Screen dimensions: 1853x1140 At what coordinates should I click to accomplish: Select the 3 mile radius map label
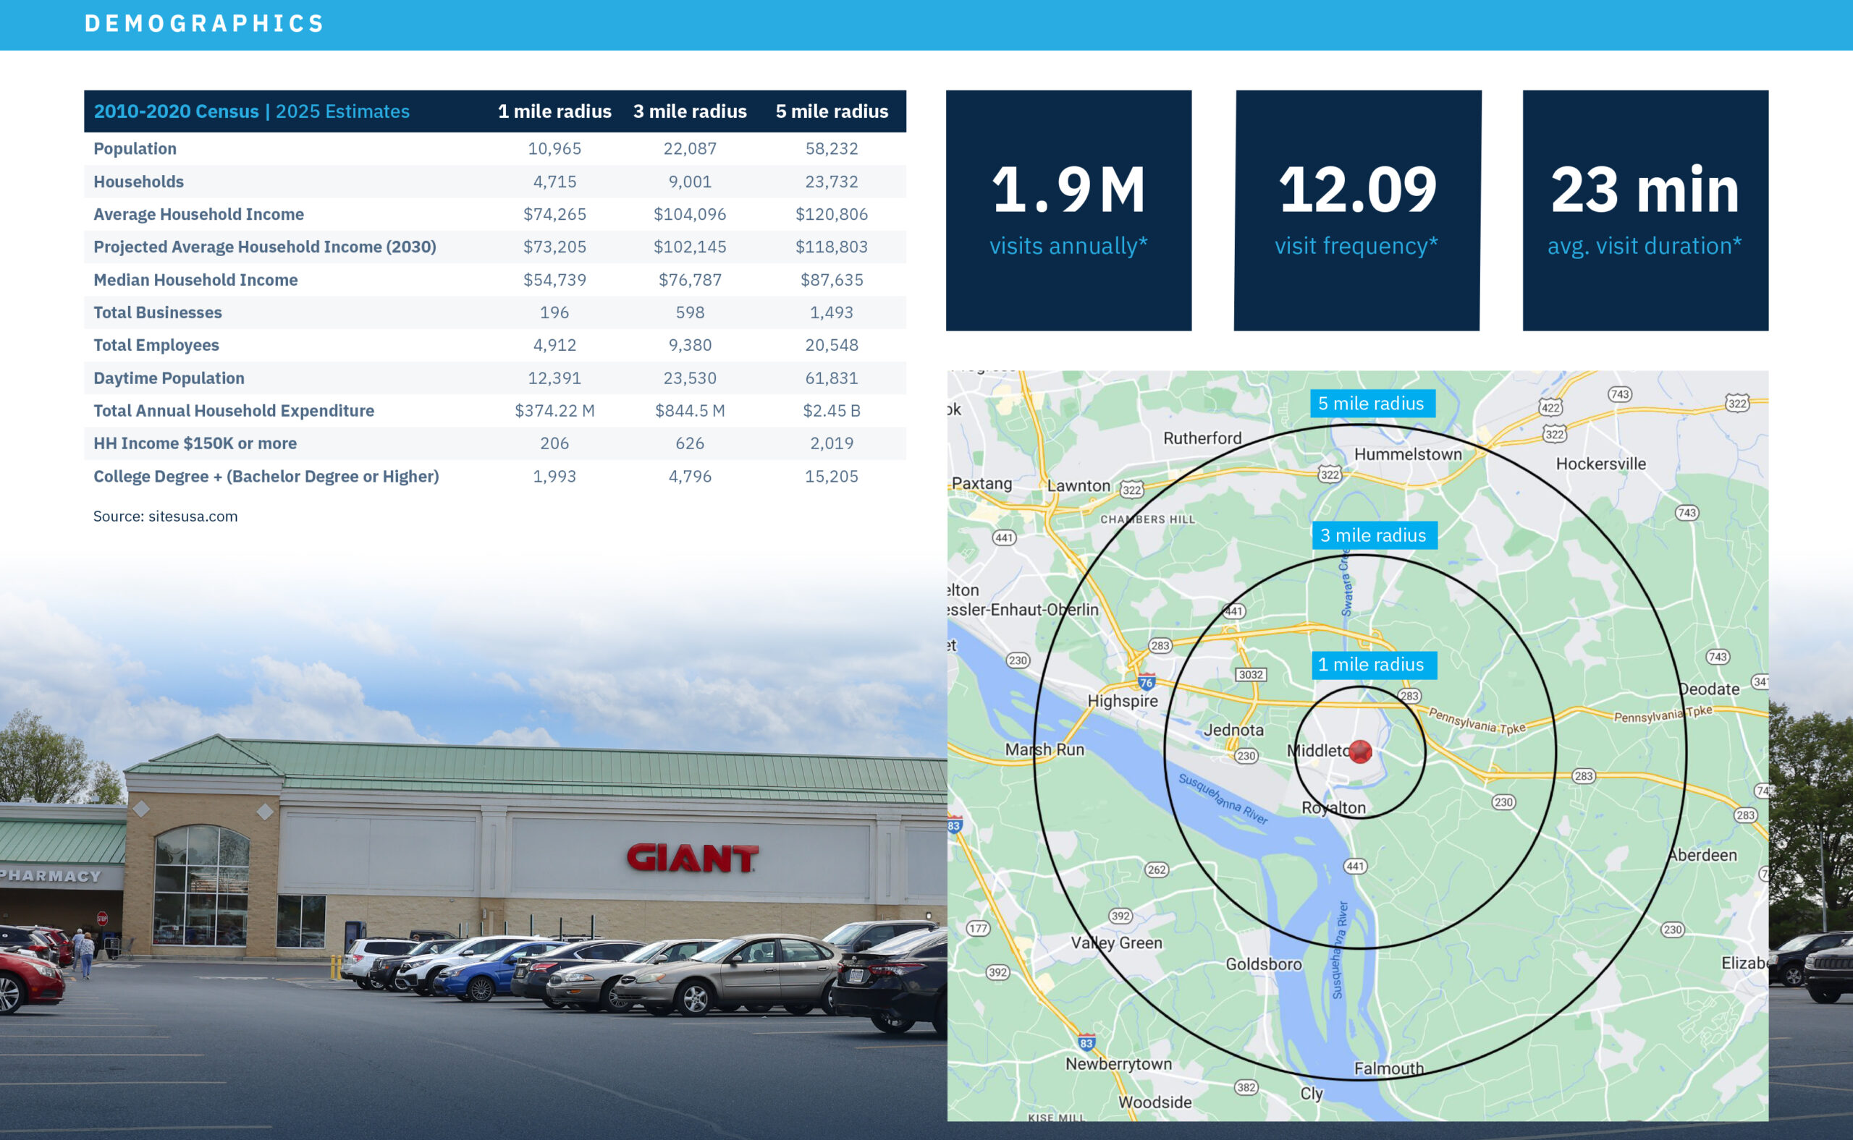1373,535
